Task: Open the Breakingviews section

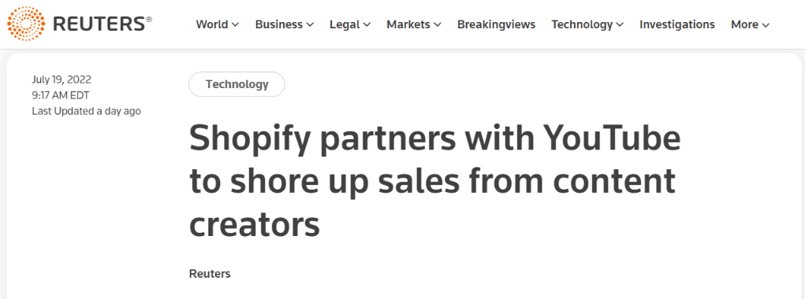Action: 496,24
